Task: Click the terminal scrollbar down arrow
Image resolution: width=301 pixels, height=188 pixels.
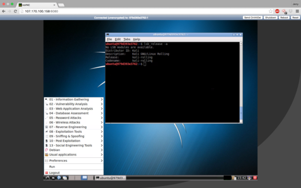Action: (241, 121)
